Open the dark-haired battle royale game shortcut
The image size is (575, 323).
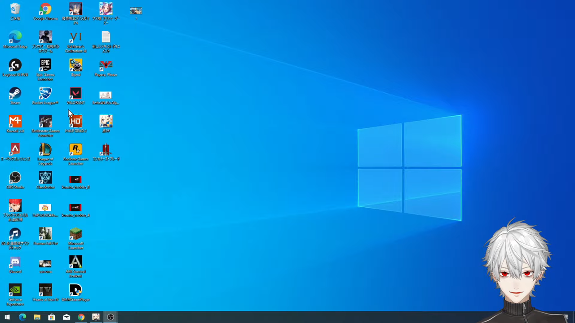point(45,42)
